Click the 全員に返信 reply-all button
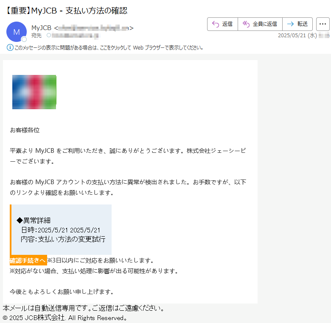331x323 pixels. 260,24
